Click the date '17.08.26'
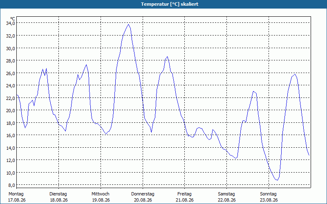 click(17, 200)
